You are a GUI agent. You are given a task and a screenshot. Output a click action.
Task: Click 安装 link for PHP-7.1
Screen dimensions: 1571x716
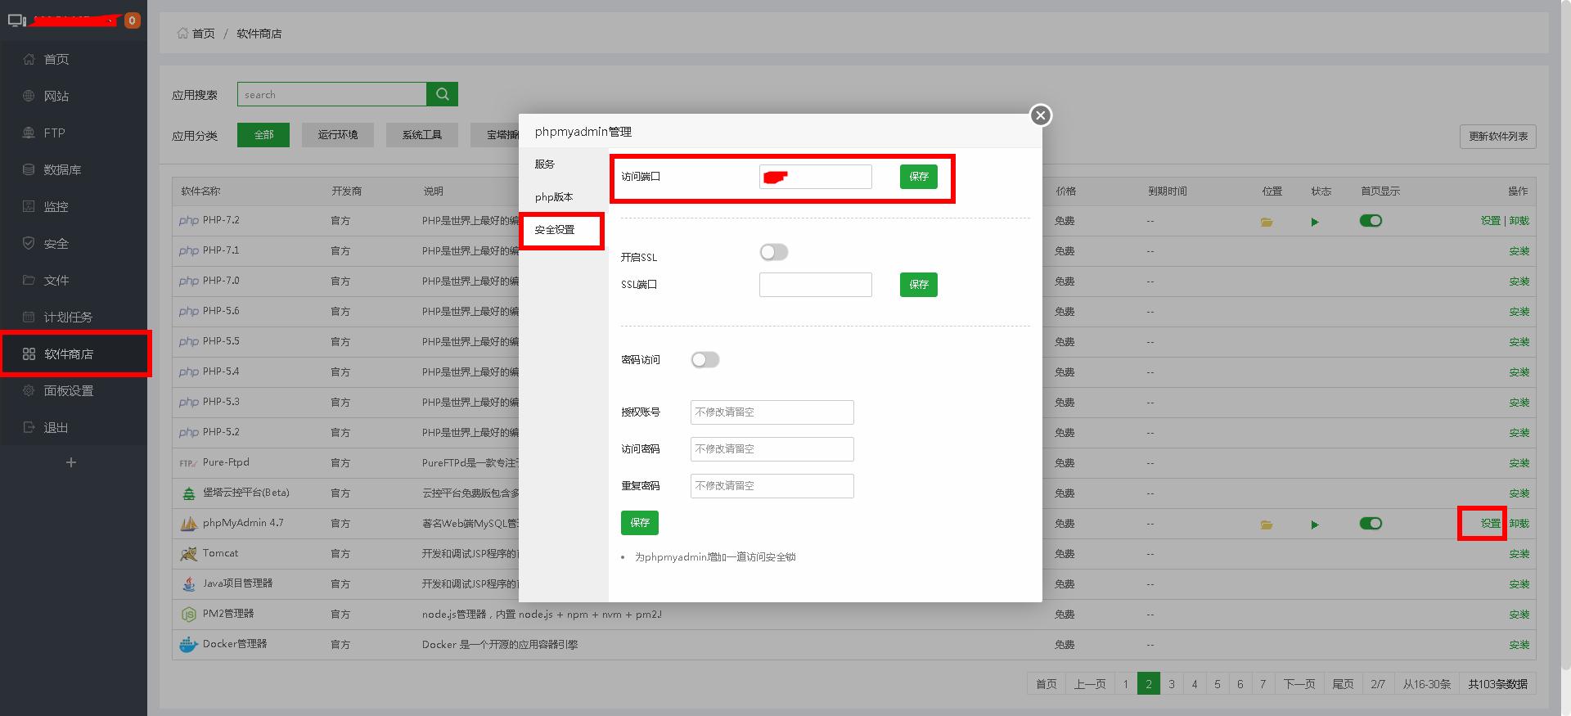click(1519, 251)
